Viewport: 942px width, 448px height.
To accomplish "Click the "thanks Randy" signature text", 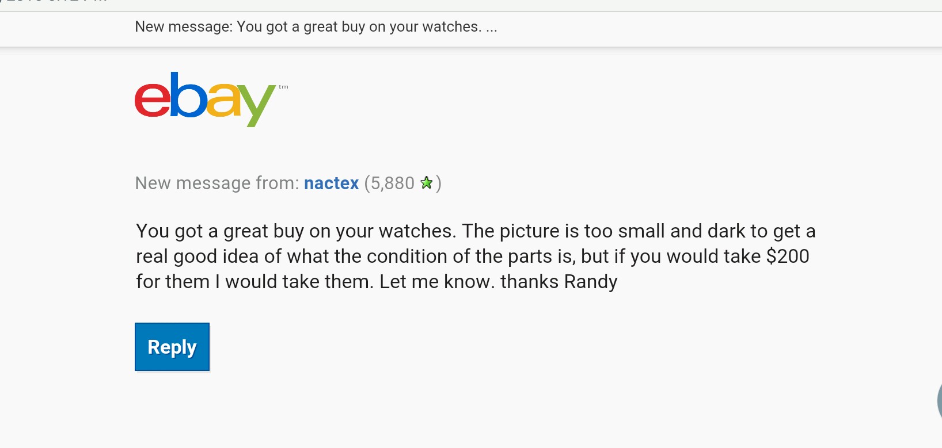I will point(559,281).
